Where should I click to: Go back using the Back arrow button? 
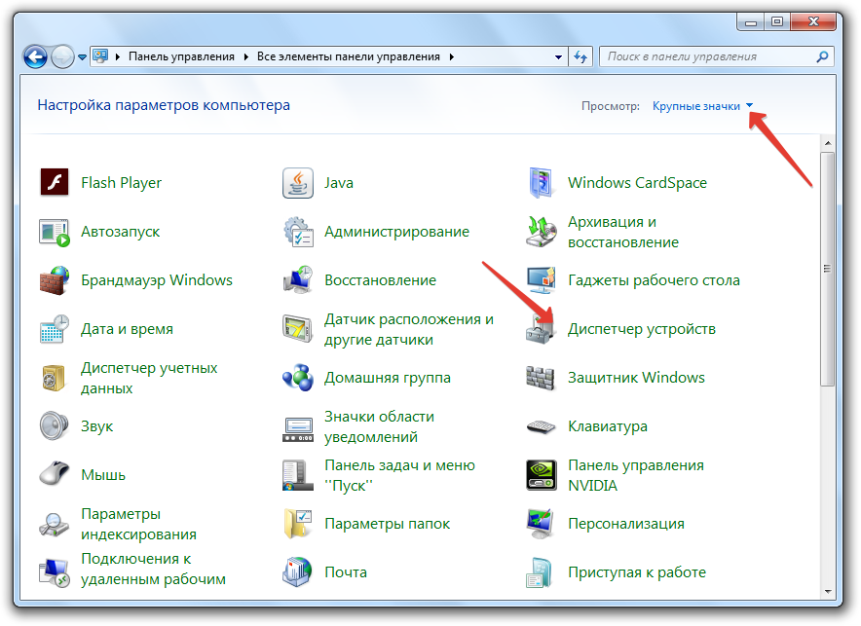click(x=35, y=57)
